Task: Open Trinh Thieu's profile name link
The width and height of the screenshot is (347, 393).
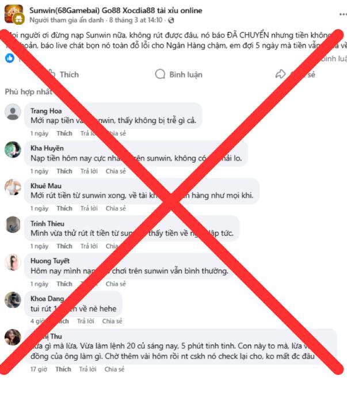Action: (x=47, y=224)
